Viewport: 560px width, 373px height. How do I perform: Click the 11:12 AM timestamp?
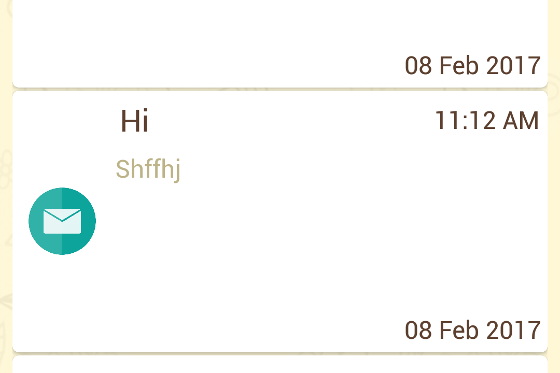tap(486, 121)
